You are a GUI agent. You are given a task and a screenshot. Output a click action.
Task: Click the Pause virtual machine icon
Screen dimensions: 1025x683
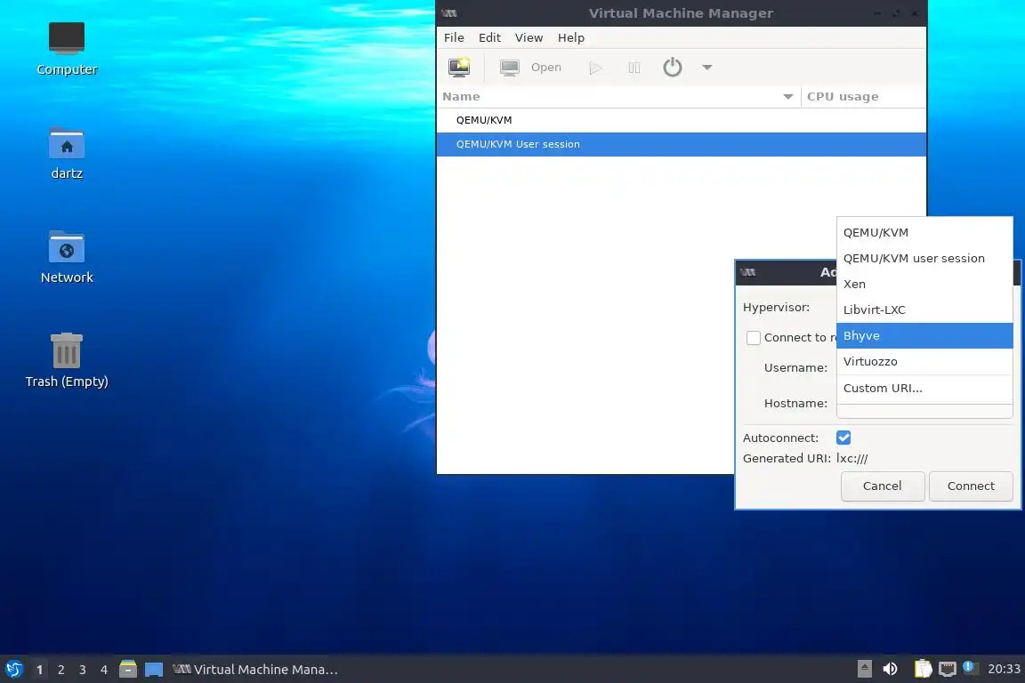[634, 68]
